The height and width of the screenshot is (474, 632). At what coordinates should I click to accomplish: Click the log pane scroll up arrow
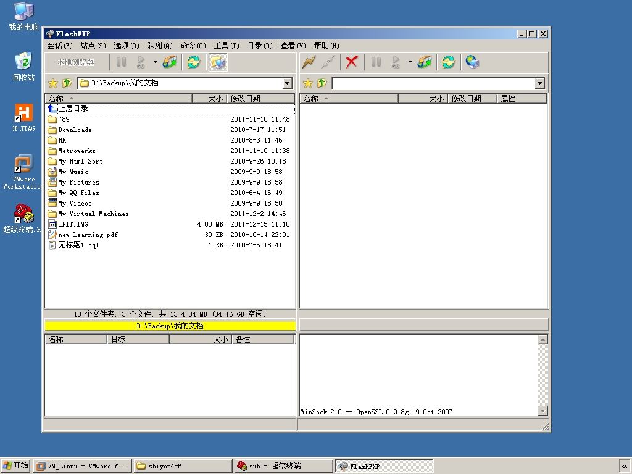pyautogui.click(x=543, y=339)
